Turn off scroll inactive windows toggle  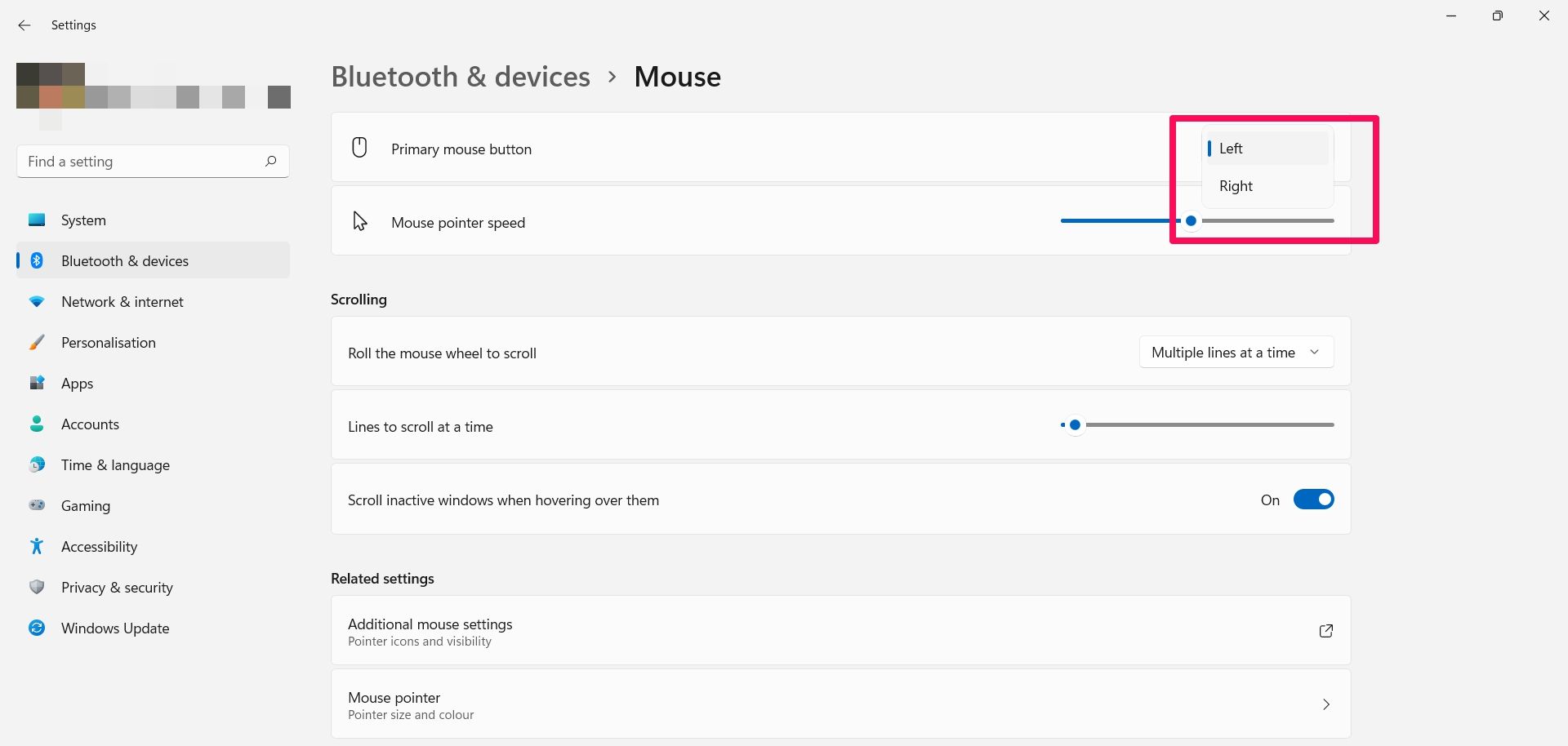pyautogui.click(x=1313, y=500)
